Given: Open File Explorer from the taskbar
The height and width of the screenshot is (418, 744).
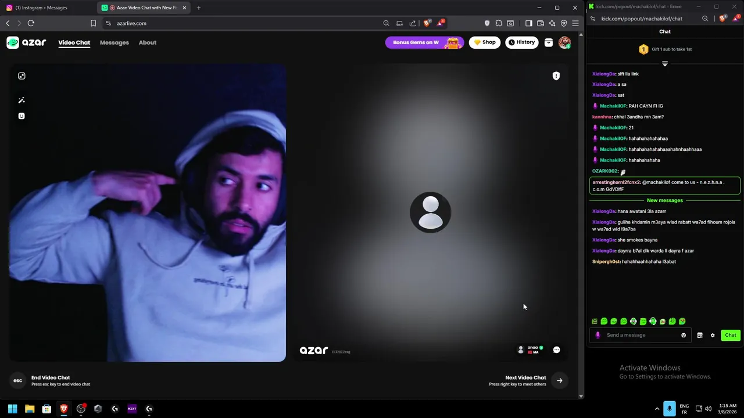Looking at the screenshot, I should coord(30,409).
